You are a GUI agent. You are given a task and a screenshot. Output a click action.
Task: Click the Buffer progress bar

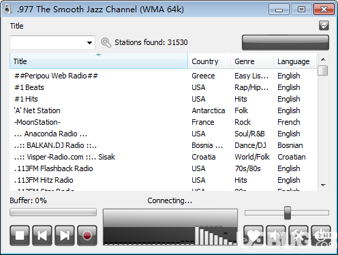(53, 212)
